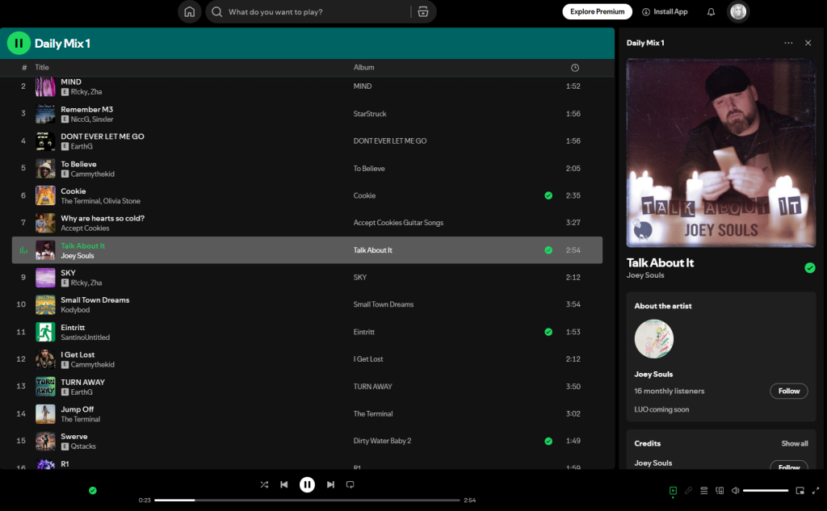Click the search input field
The image size is (827, 511).
click(317, 11)
